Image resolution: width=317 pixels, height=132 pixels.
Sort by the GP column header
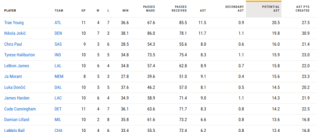84,11
